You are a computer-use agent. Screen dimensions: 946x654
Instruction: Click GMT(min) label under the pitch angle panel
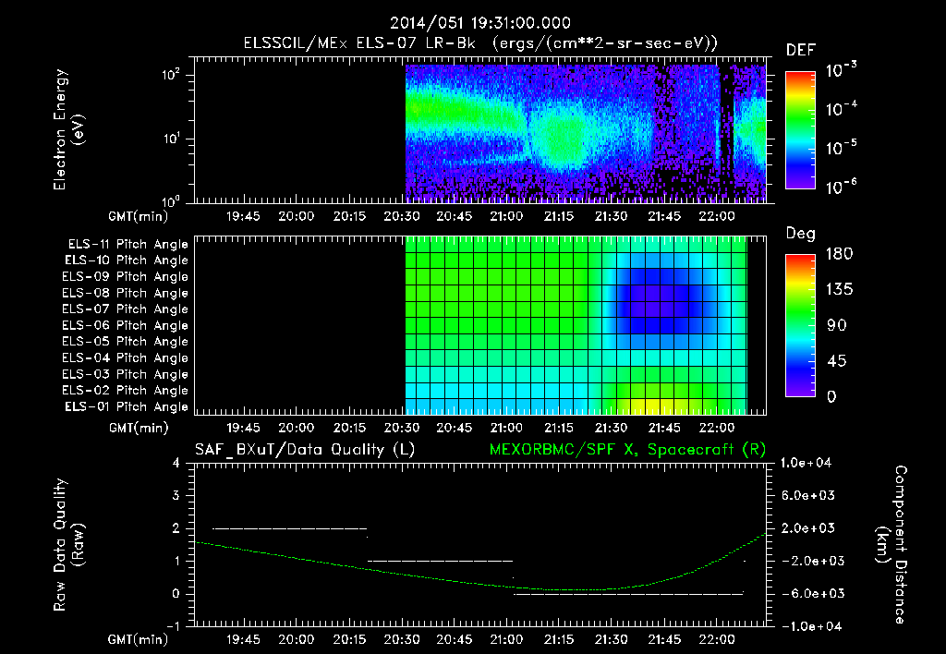(139, 429)
